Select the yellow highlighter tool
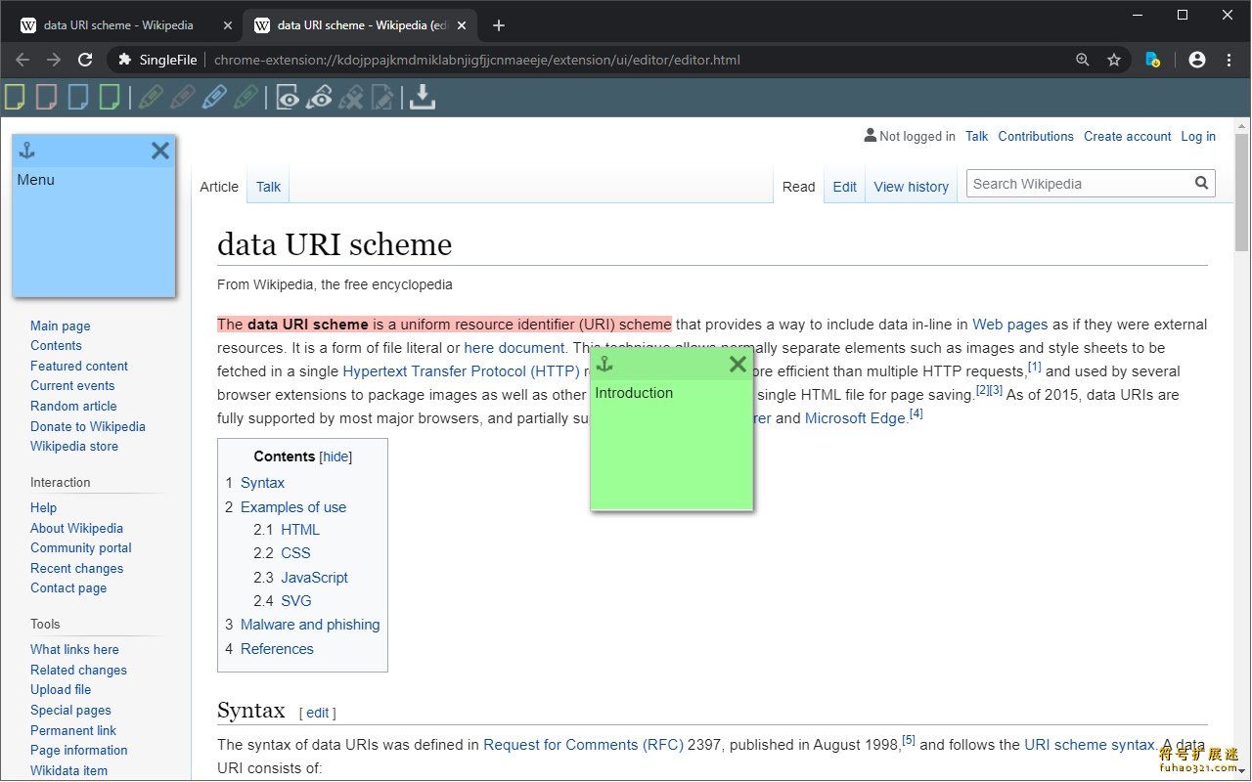Screen dimensions: 1252x782 point(151,97)
